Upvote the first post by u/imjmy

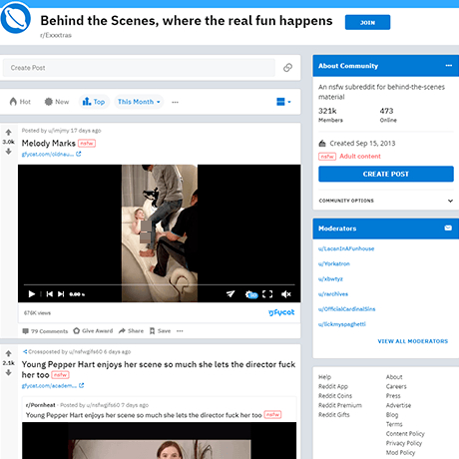click(x=9, y=133)
